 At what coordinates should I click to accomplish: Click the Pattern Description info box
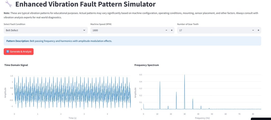132,41
